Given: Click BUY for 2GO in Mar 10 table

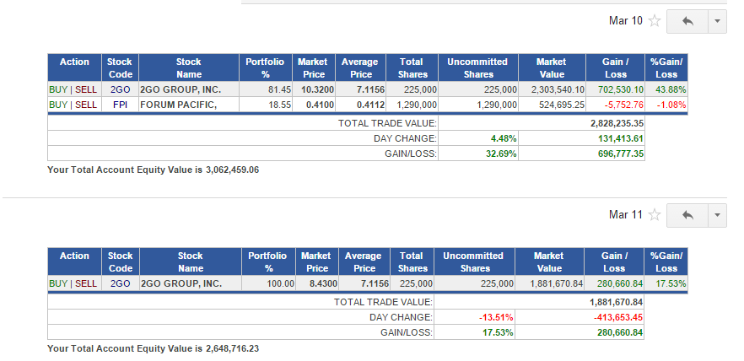Looking at the screenshot, I should [x=58, y=89].
